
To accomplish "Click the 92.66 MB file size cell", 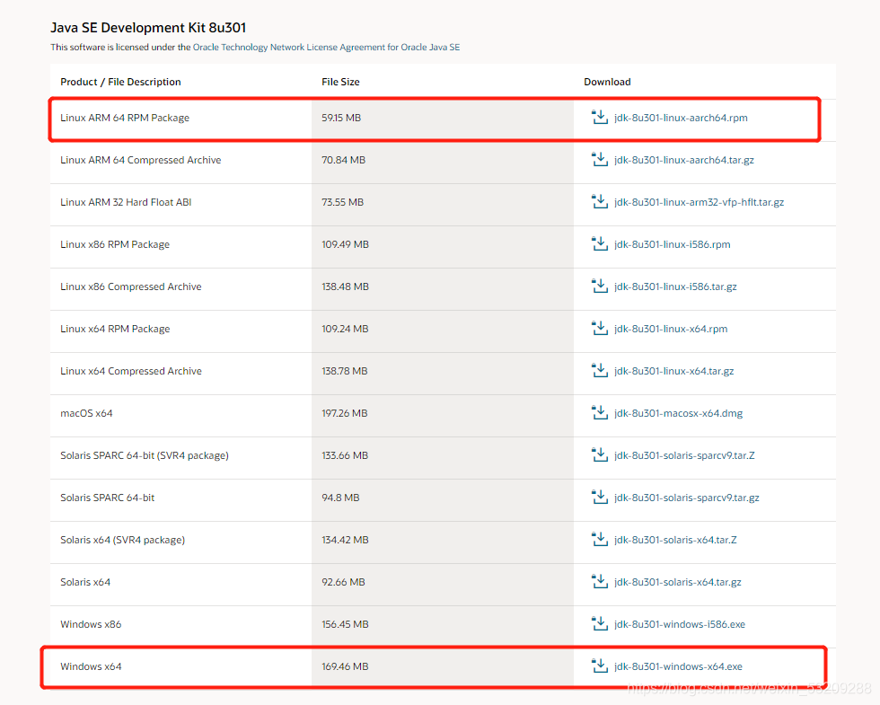I will click(442, 585).
